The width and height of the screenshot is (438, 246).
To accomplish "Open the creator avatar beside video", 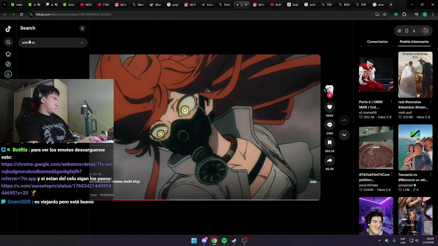I will click(x=329, y=89).
